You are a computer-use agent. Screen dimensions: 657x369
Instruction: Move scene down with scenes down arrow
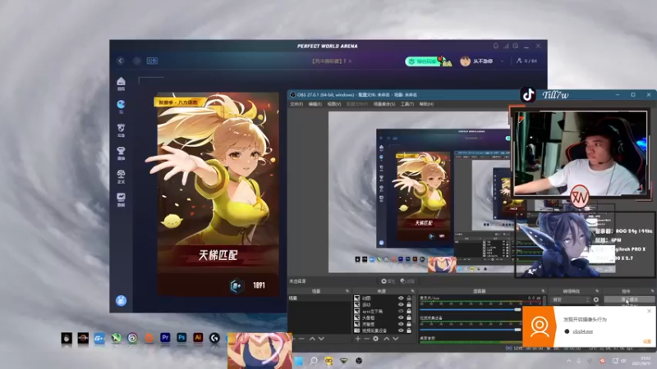[x=321, y=339]
